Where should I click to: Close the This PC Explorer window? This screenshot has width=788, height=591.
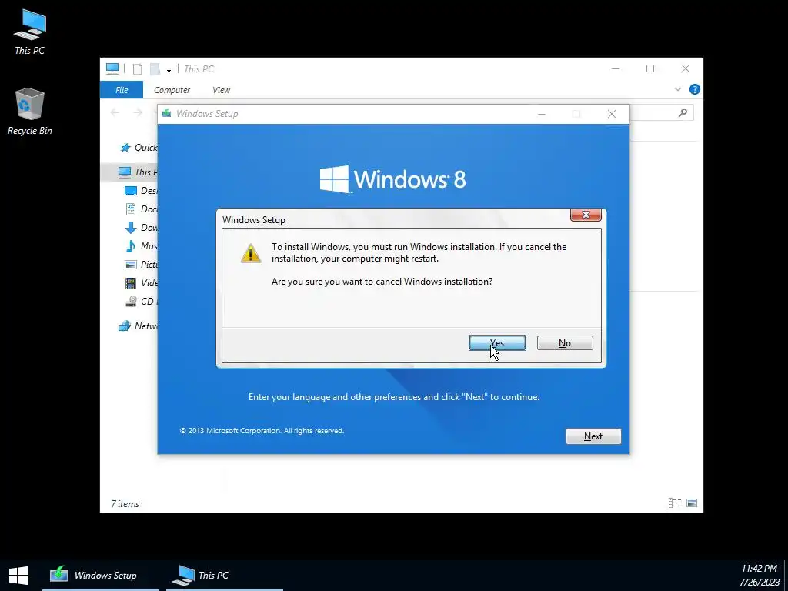tap(686, 68)
